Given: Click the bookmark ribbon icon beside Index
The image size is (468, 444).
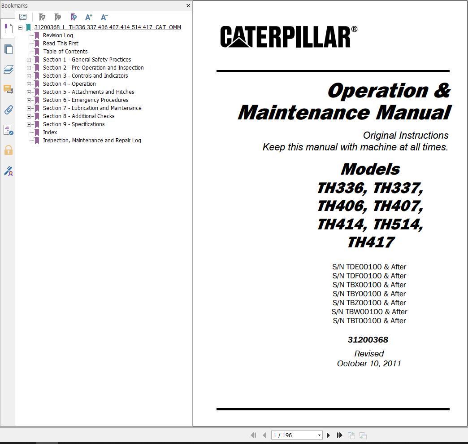Looking at the screenshot, I should coord(37,132).
